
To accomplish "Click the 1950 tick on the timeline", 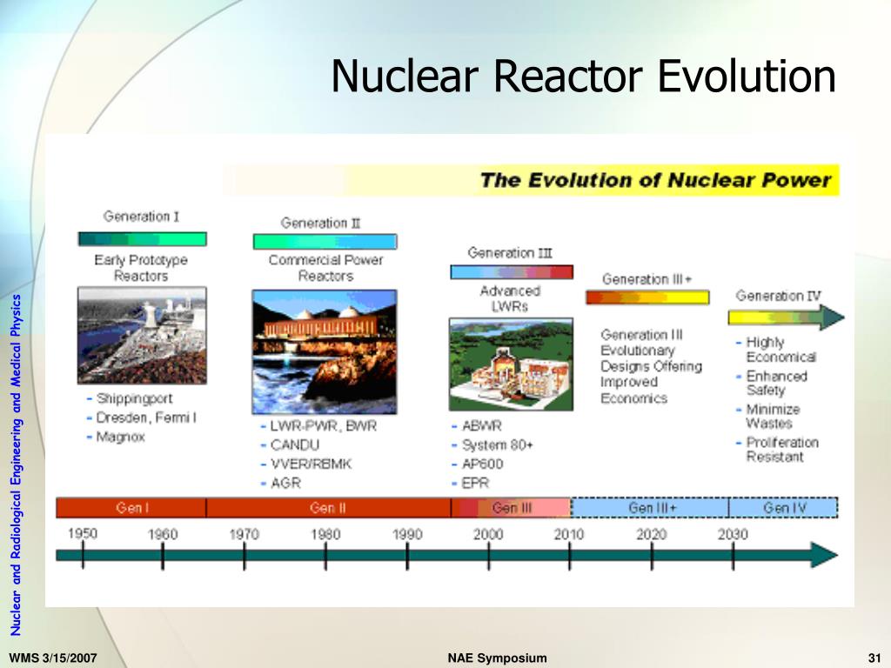I will point(83,554).
